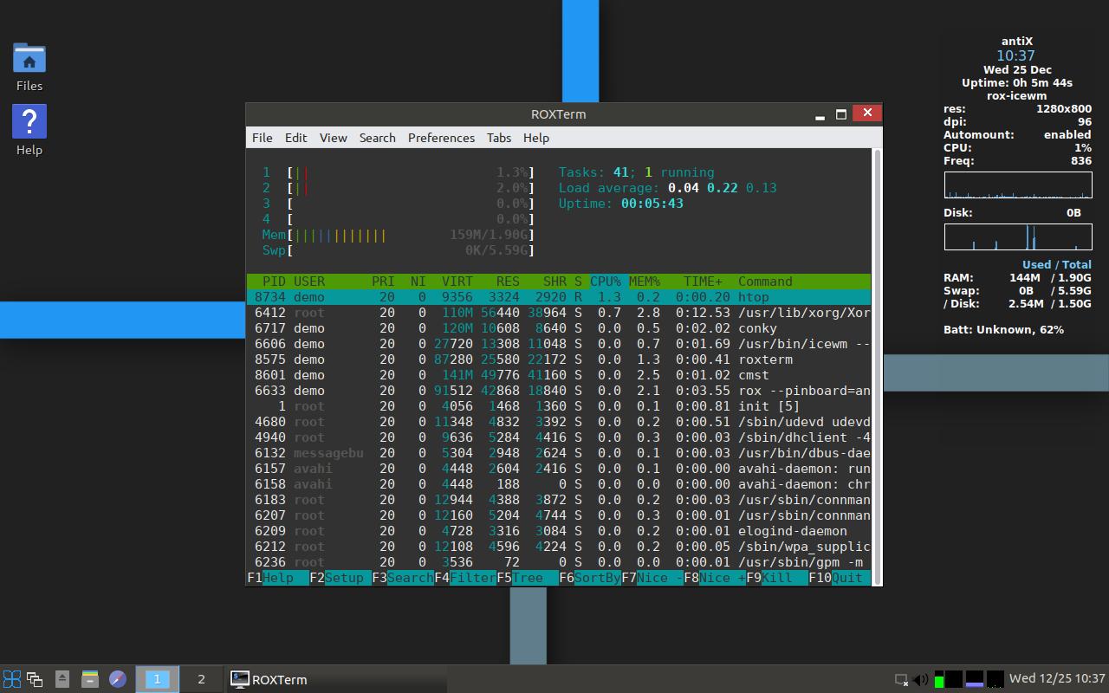Open the File menu in ROXTerm
The width and height of the screenshot is (1109, 693).
coord(262,138)
